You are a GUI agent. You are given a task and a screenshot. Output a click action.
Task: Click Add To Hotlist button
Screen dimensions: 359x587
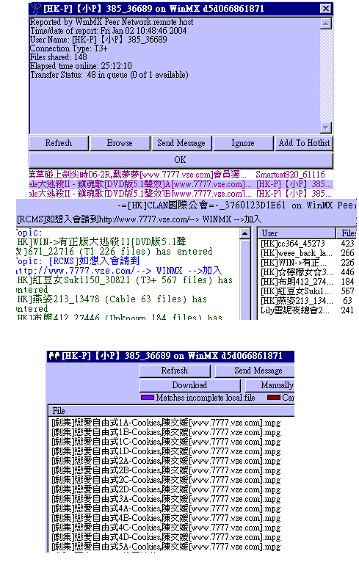coord(304,143)
